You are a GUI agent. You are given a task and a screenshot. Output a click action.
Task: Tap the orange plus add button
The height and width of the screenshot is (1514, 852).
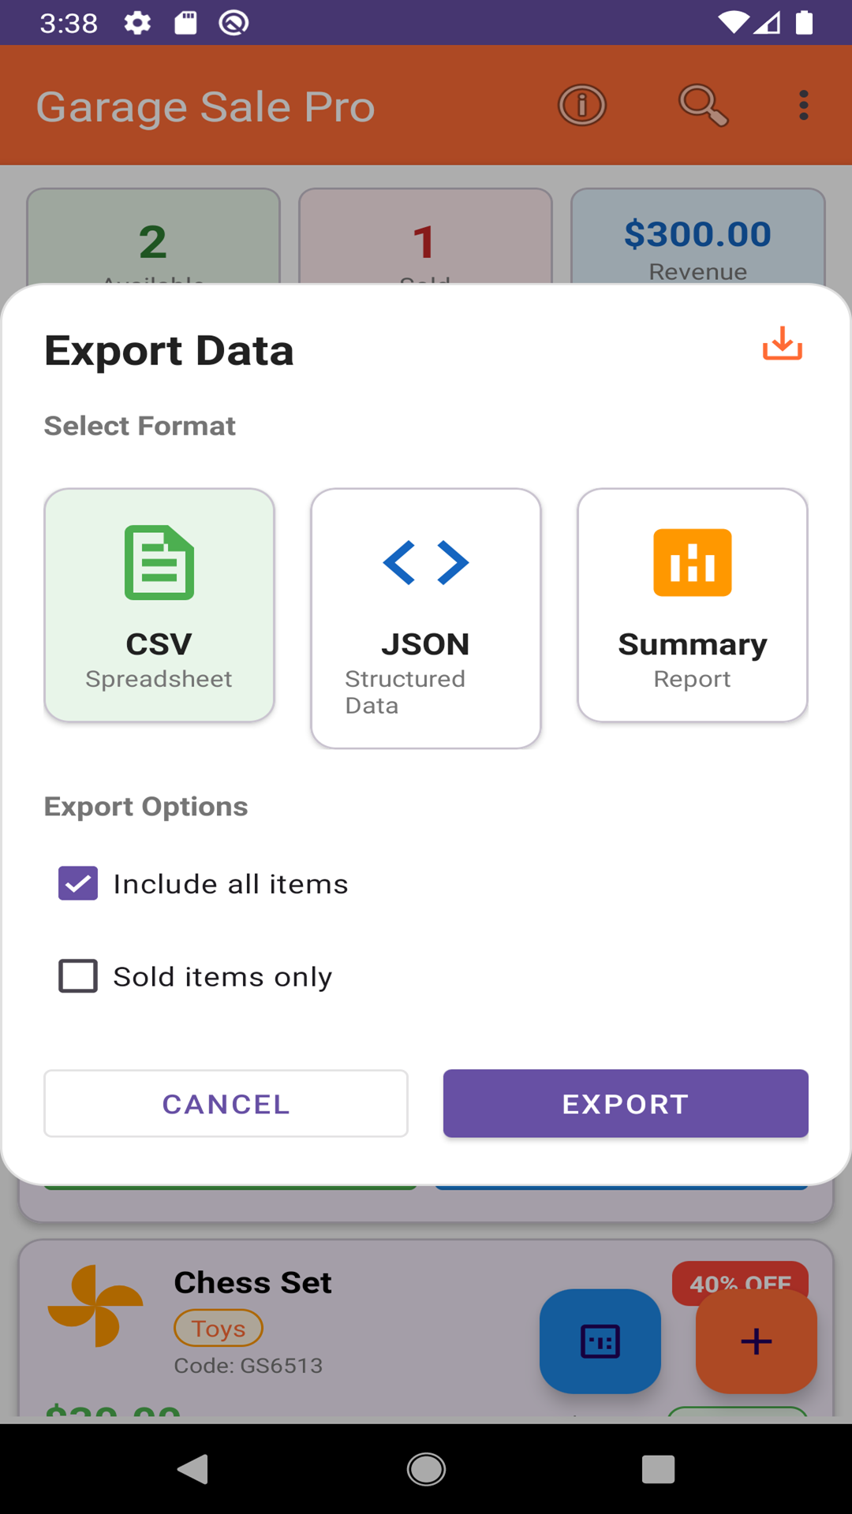tap(756, 1341)
